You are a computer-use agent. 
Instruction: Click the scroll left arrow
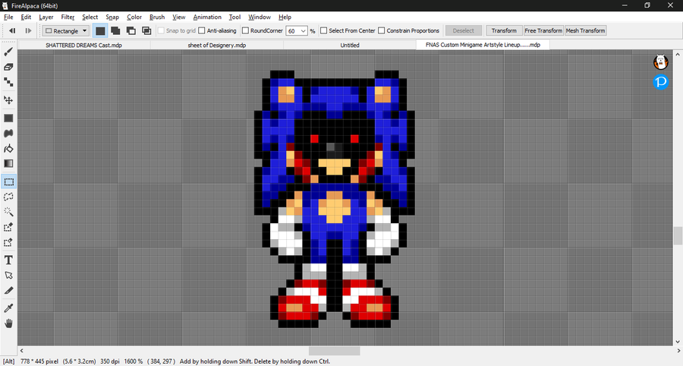pos(22,351)
